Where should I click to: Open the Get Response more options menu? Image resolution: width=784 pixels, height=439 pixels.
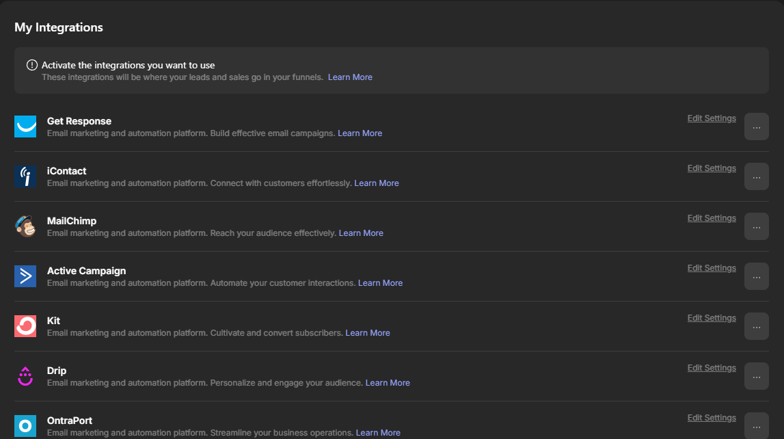[756, 127]
